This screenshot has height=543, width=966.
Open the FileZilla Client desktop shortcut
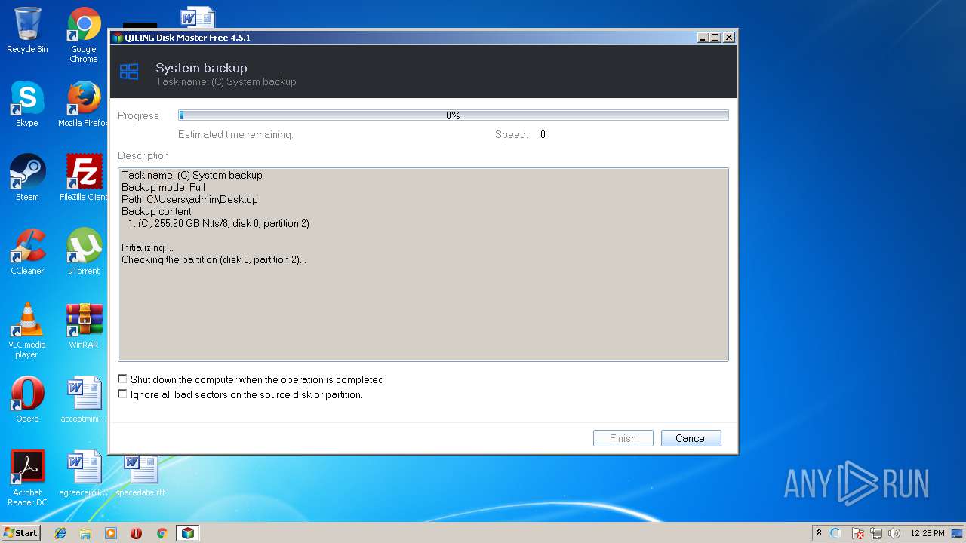coord(84,179)
